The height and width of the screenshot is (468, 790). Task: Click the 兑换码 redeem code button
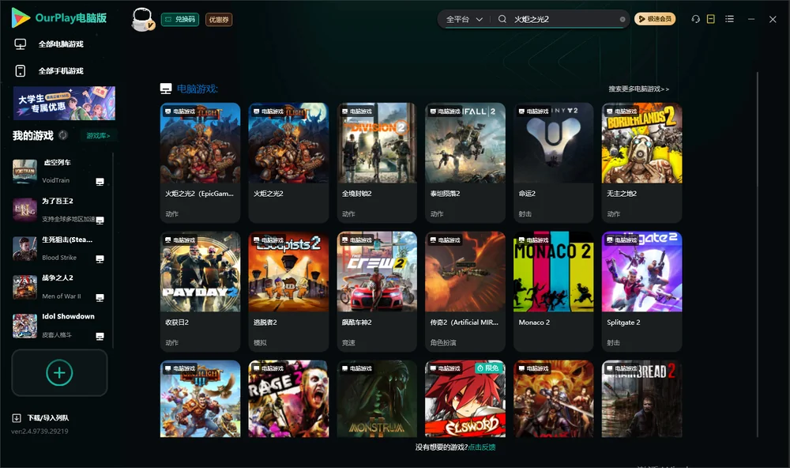coord(180,19)
